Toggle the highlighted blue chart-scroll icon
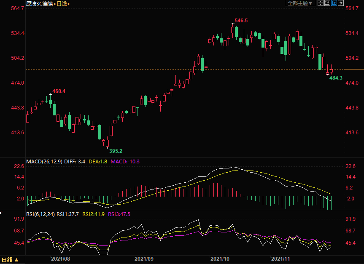This screenshot has width=364, height=264. [334, 3]
